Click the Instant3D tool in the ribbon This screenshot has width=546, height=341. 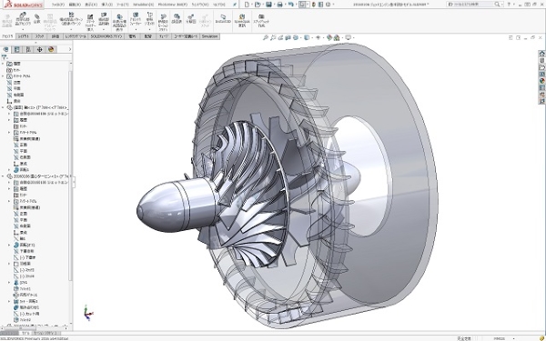coord(223,19)
